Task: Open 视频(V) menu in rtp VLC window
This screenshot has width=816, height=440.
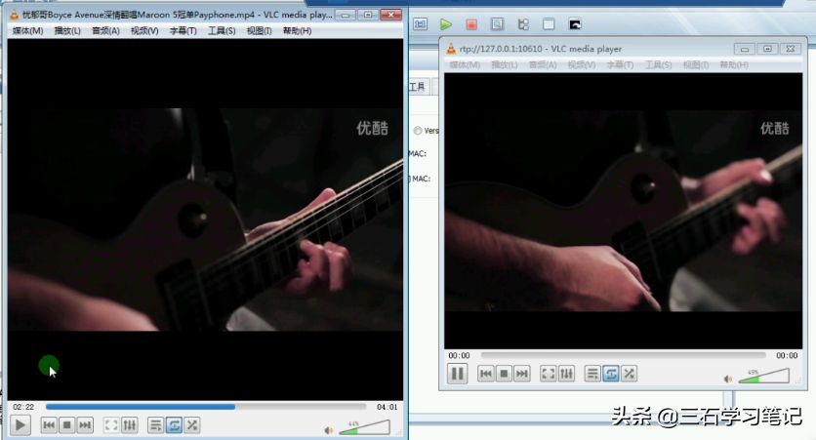Action: pos(582,64)
